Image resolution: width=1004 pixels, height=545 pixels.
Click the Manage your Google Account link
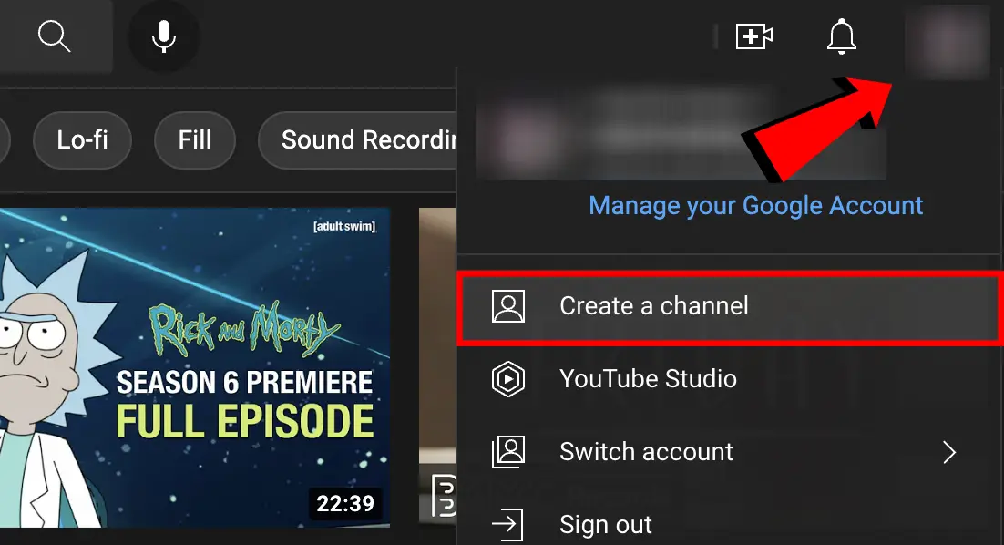coord(756,206)
